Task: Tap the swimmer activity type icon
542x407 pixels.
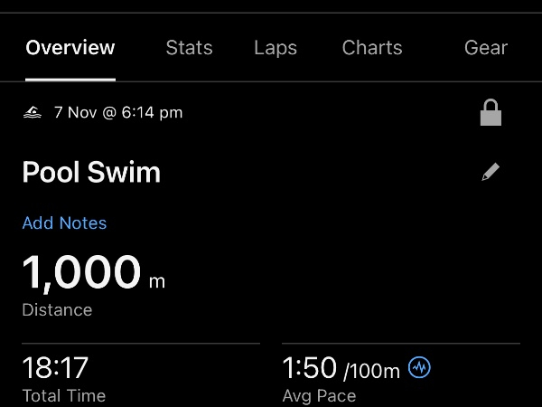Action: (x=33, y=113)
